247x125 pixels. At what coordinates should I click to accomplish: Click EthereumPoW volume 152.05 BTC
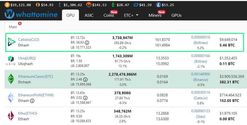click(x=229, y=101)
